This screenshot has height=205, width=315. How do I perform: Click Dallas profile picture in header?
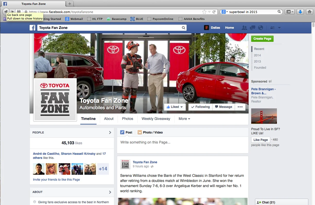tap(206, 28)
